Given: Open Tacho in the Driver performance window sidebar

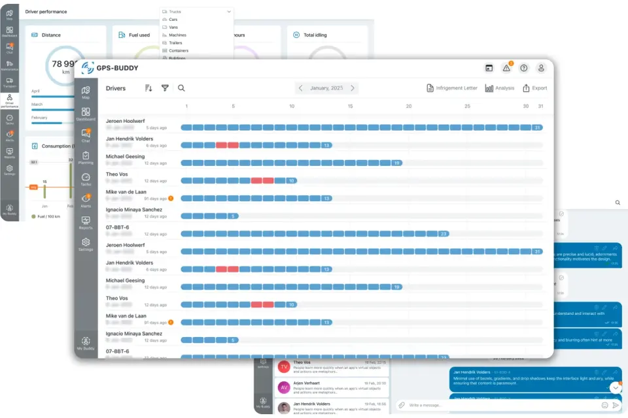Looking at the screenshot, I should click(x=10, y=120).
